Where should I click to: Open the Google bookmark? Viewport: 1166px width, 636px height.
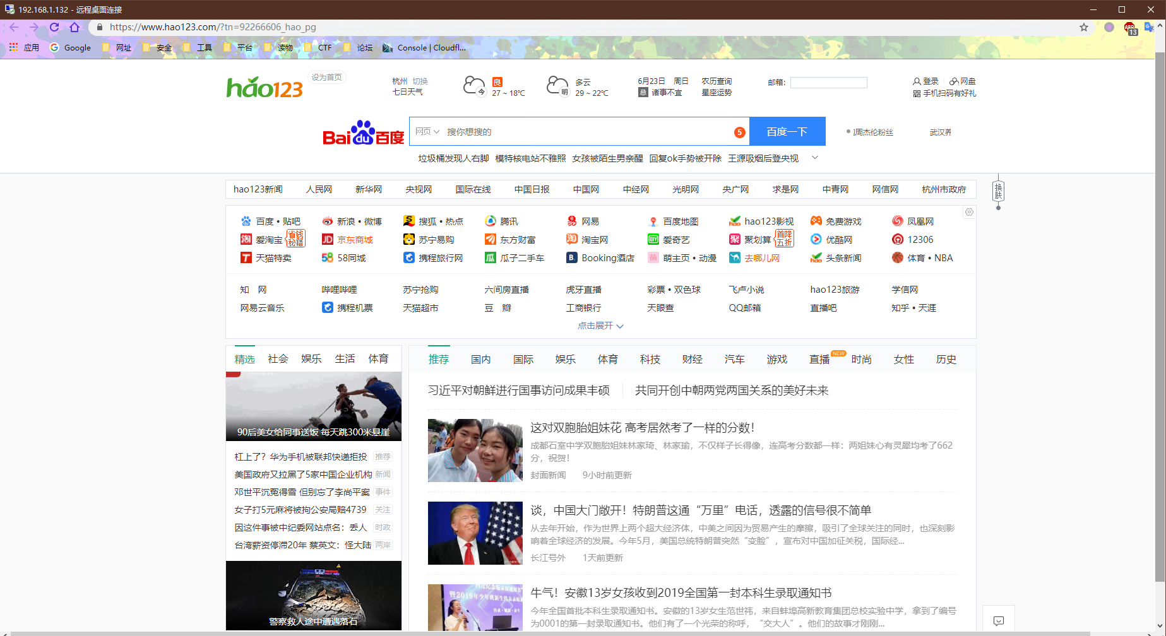click(70, 47)
